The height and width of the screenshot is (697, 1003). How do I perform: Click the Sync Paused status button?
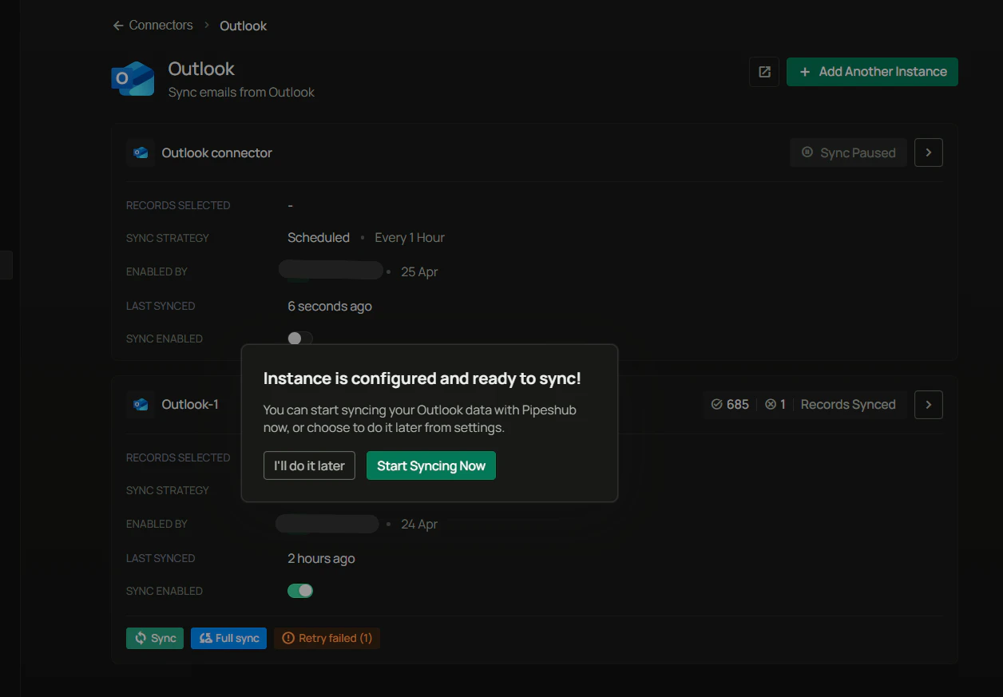(x=848, y=152)
